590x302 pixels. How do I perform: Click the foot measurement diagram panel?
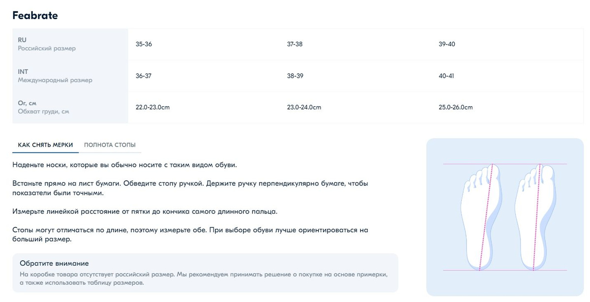point(505,217)
